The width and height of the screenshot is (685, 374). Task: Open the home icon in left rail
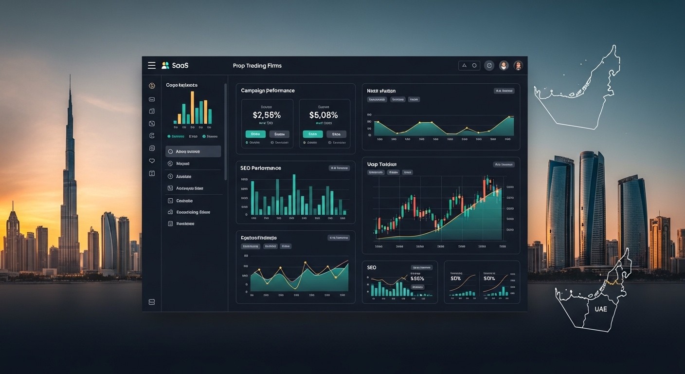click(x=152, y=86)
